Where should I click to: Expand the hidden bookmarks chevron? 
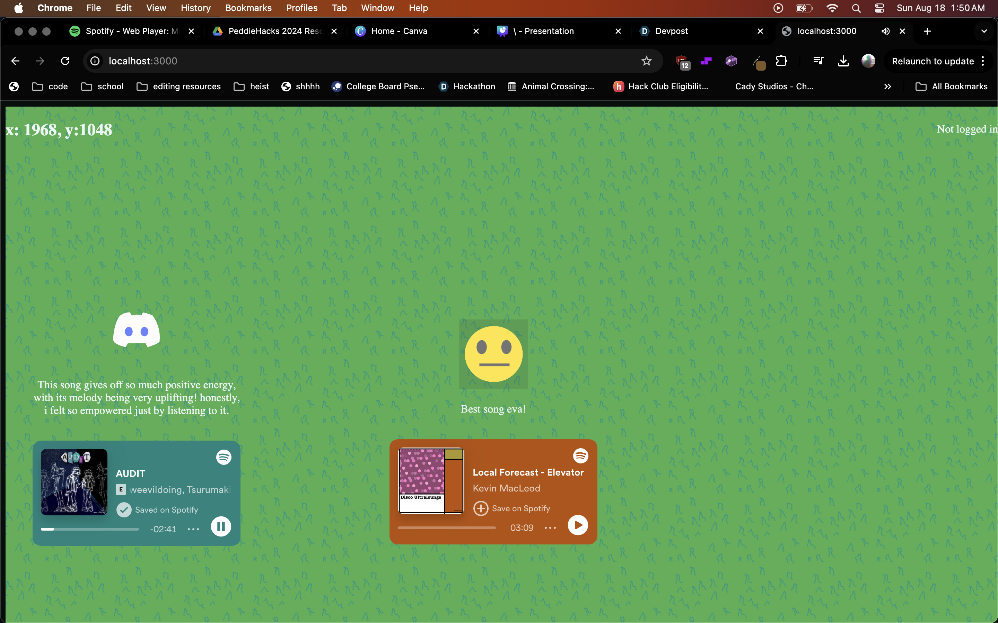click(887, 87)
